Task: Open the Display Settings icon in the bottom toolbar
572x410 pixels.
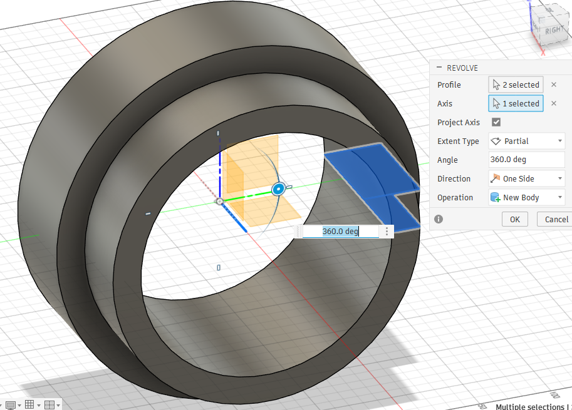Action: point(11,405)
